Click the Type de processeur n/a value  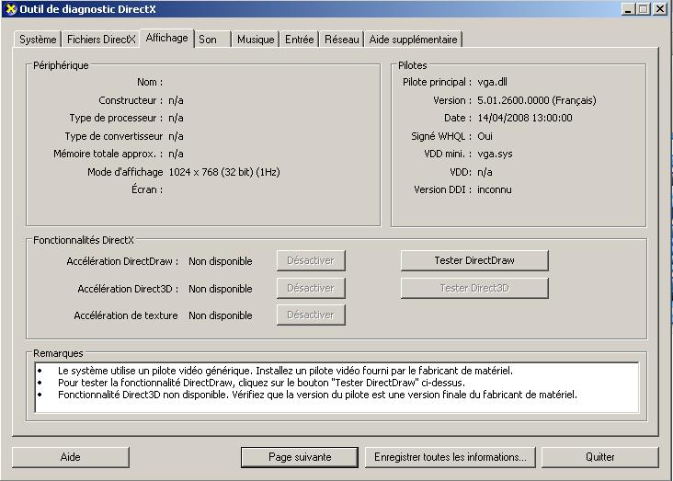point(176,118)
